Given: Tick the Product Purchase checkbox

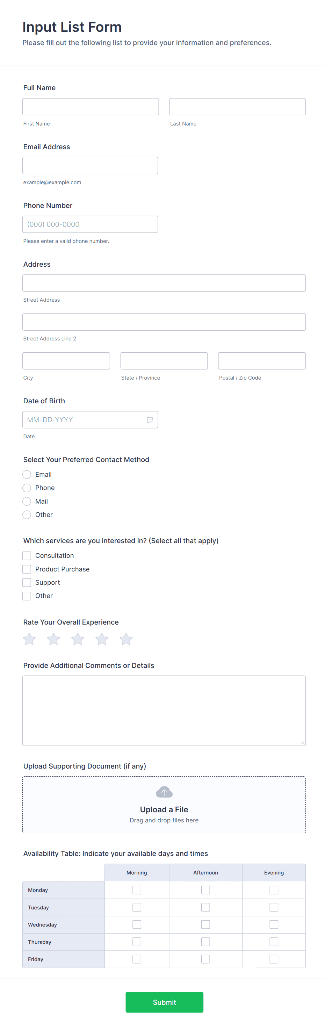Looking at the screenshot, I should pyautogui.click(x=27, y=569).
